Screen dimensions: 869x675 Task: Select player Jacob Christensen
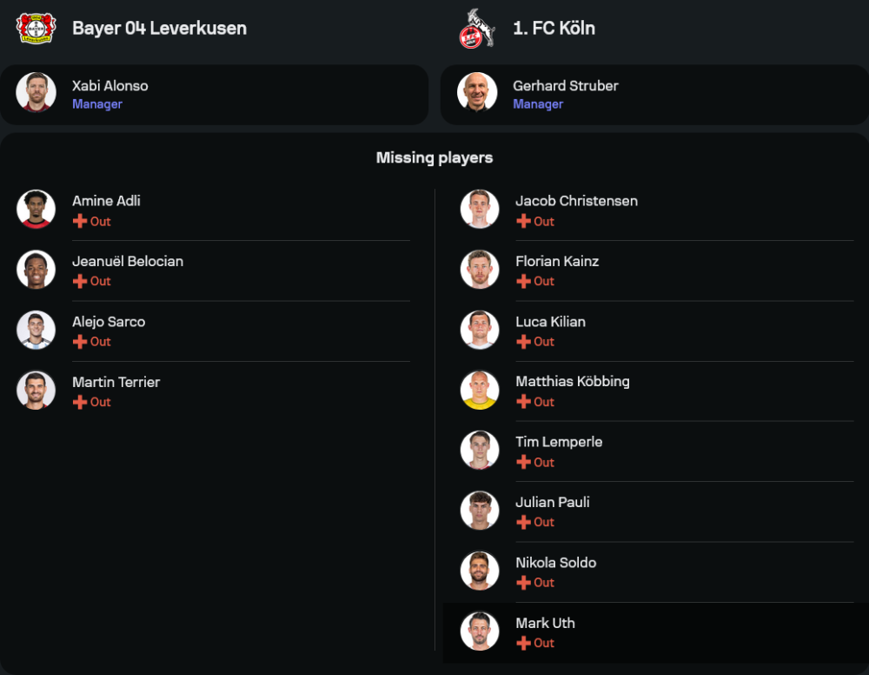coord(576,201)
